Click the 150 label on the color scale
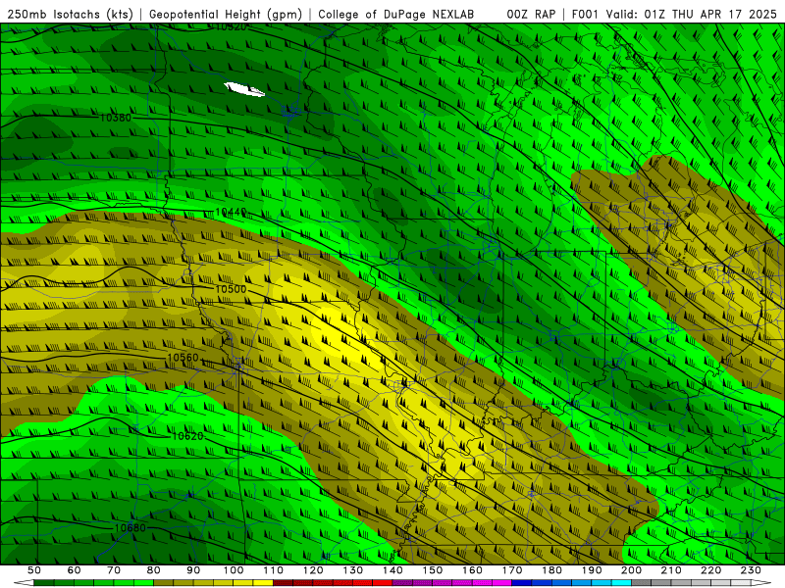This screenshot has height=588, width=785. coord(432,570)
